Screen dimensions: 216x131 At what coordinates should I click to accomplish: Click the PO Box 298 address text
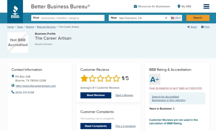tap(23, 77)
